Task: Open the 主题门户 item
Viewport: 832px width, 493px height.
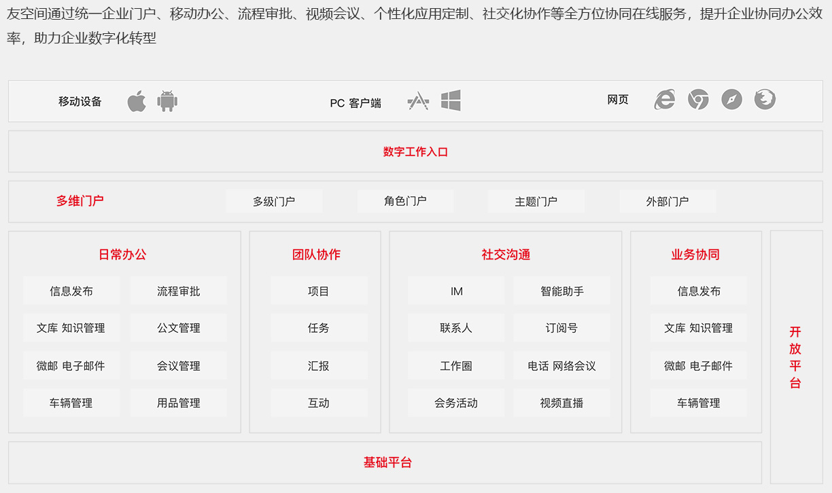Action: point(536,201)
